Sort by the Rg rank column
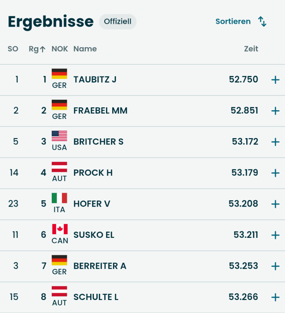Viewport: 285px width, 313px height. pos(37,49)
